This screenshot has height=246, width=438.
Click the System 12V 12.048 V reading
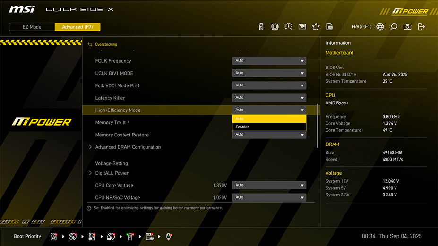pyautogui.click(x=390, y=181)
